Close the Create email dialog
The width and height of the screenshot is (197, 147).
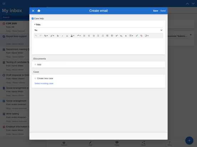click(x=33, y=11)
